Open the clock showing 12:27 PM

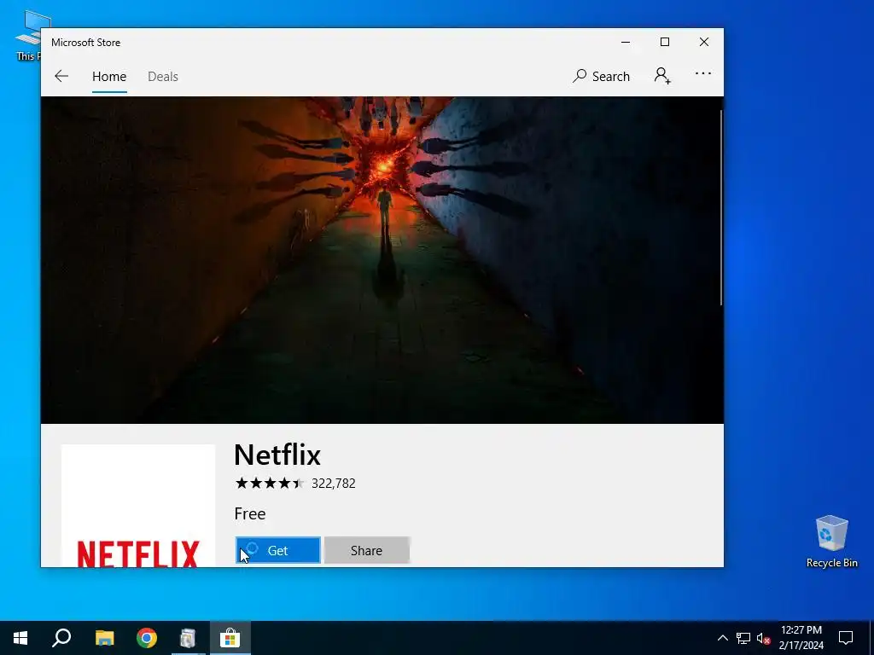click(x=801, y=638)
